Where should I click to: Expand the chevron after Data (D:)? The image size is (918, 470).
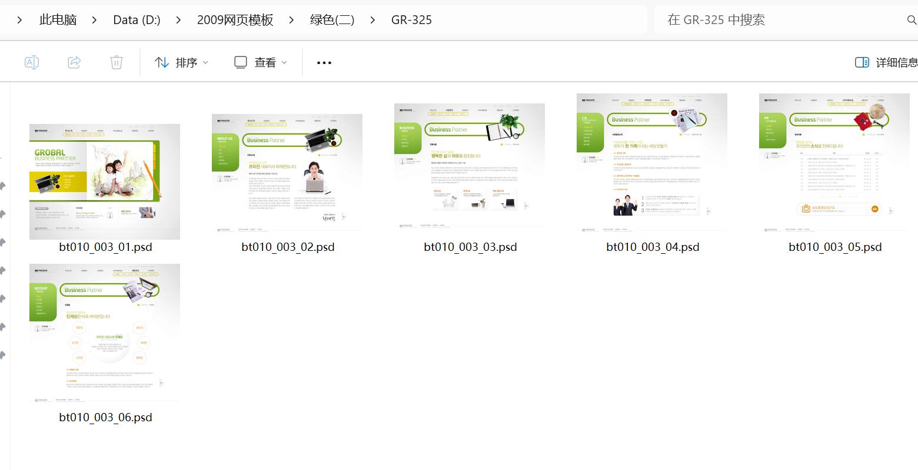178,20
